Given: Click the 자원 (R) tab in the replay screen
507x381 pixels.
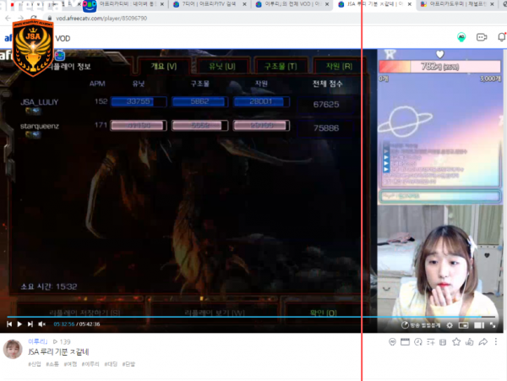Looking at the screenshot, I should (339, 66).
